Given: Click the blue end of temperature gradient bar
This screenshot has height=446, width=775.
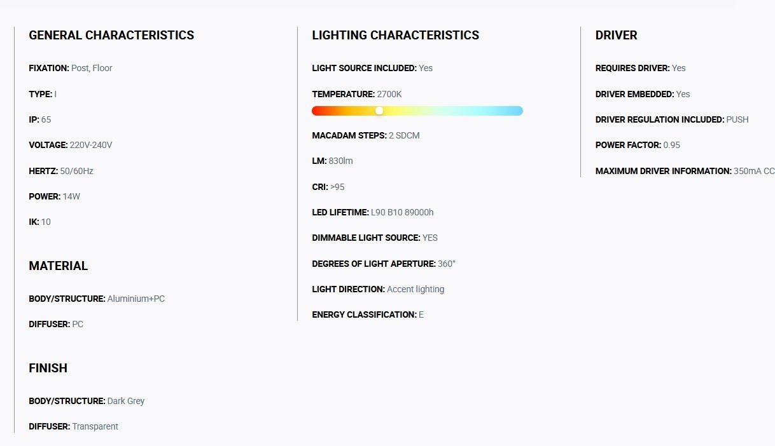Looking at the screenshot, I should [517, 111].
